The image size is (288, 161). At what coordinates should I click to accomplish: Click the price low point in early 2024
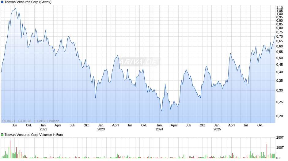[162, 111]
